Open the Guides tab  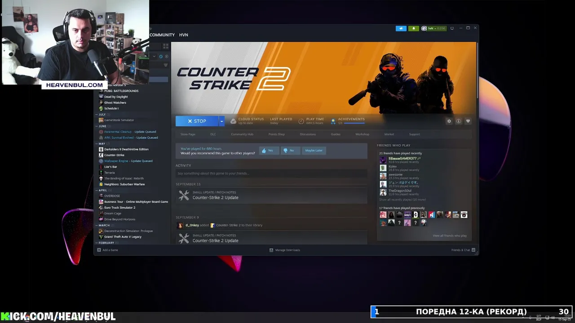point(336,134)
